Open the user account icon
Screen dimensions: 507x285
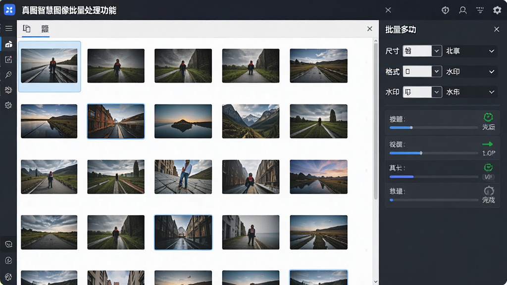pyautogui.click(x=463, y=10)
